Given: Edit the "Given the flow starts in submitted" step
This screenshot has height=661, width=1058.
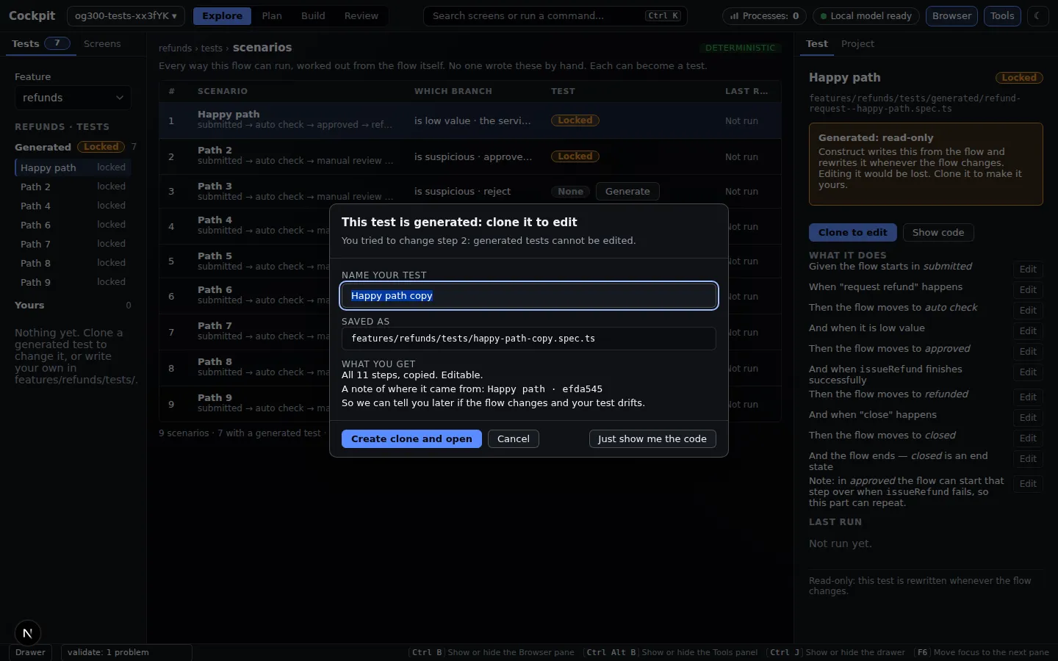Looking at the screenshot, I should (x=1028, y=270).
